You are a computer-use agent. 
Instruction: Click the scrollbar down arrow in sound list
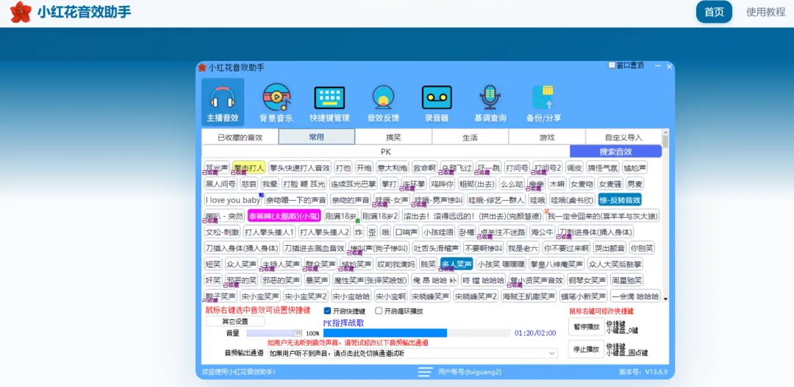(665, 299)
